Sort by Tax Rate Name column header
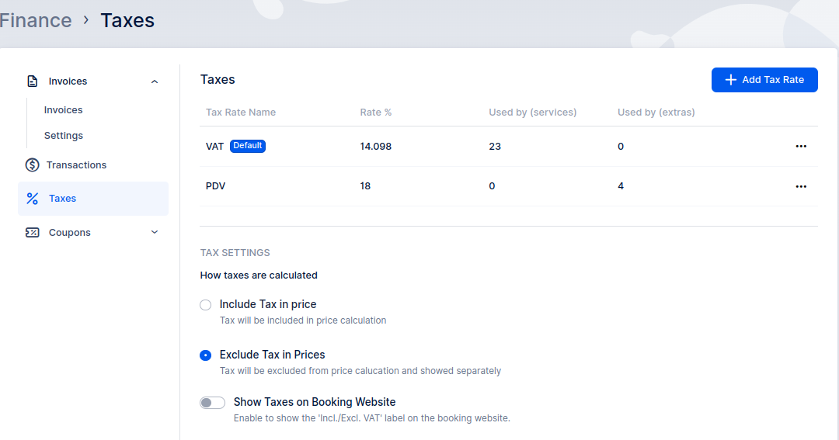The height and width of the screenshot is (440, 839). click(x=241, y=113)
